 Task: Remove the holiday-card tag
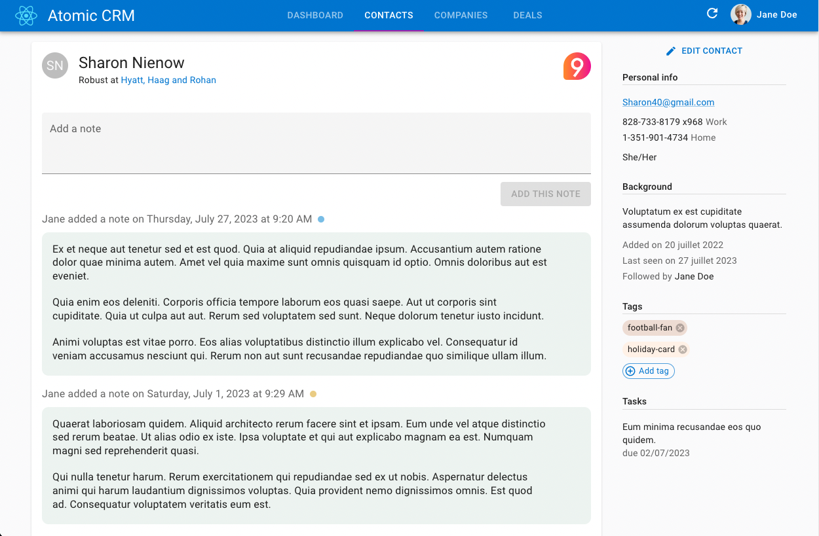coord(683,349)
